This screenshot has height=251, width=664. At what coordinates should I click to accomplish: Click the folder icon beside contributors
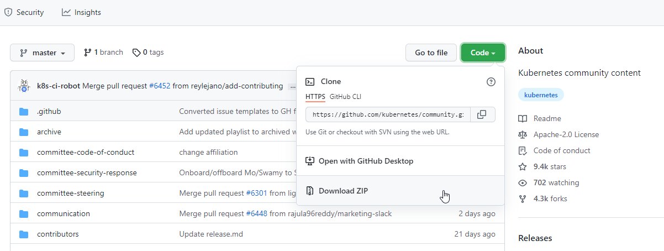tap(24, 234)
